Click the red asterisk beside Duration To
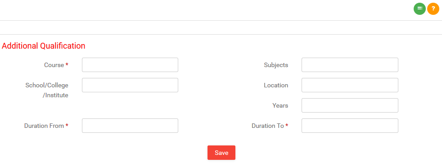442x163 pixels. 287,126
